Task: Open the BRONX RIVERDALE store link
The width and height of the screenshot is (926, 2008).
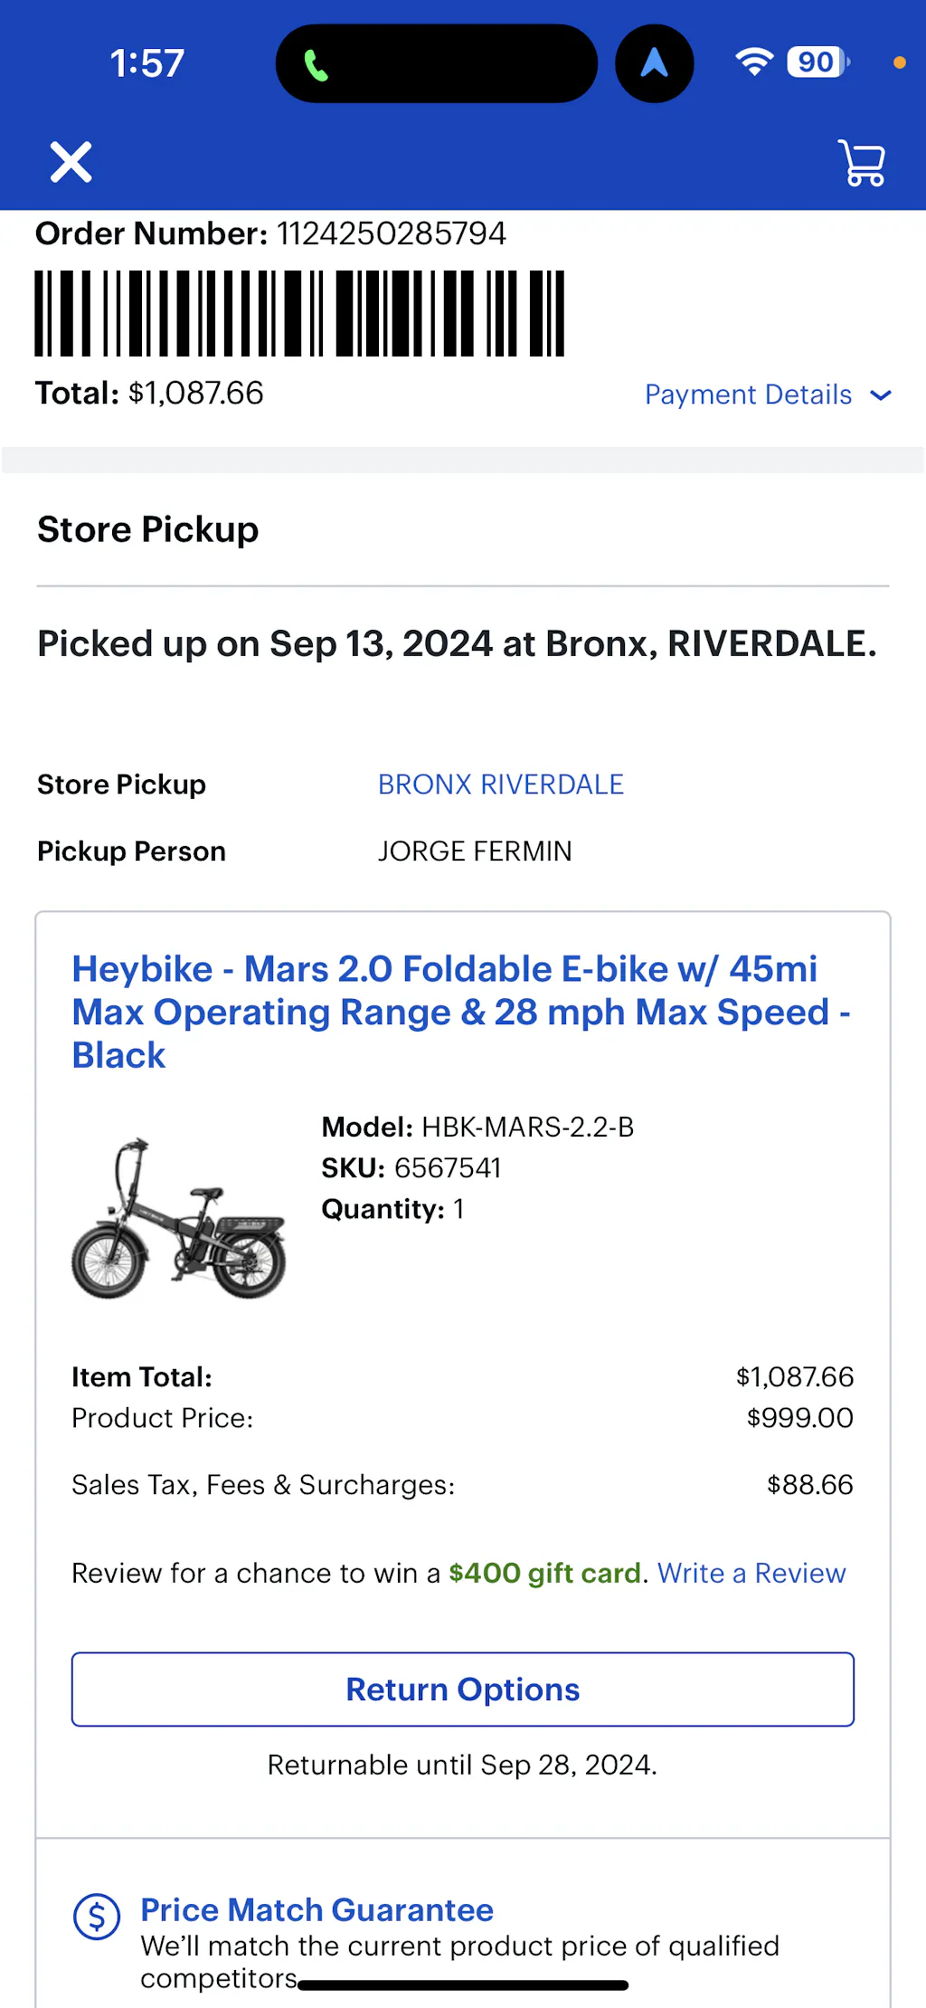Action: tap(500, 785)
